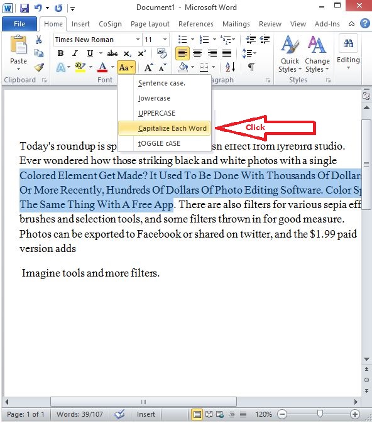This screenshot has width=372, height=423.
Task: Click the Sort A-Z icon
Action: 230,67
